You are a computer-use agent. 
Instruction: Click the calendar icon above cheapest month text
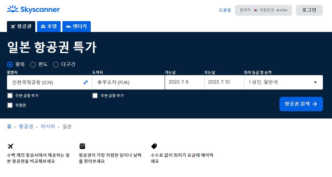click(x=82, y=146)
